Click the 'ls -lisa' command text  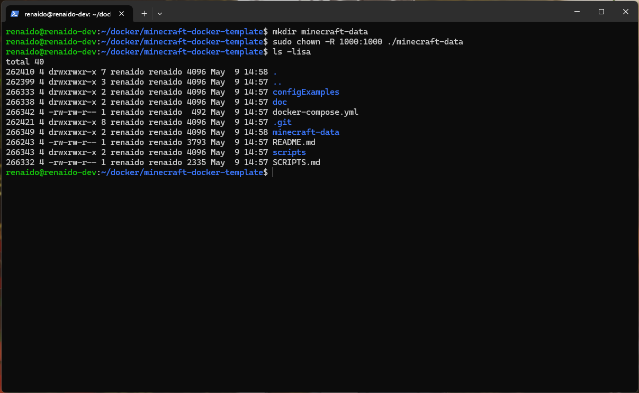point(292,52)
